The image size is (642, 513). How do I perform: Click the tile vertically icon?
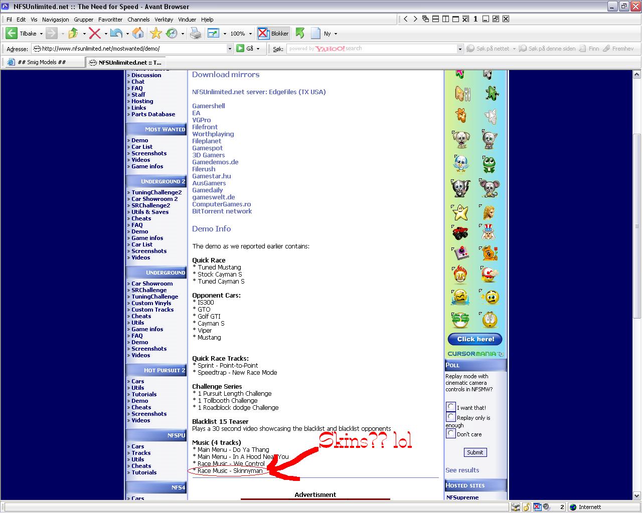point(445,19)
